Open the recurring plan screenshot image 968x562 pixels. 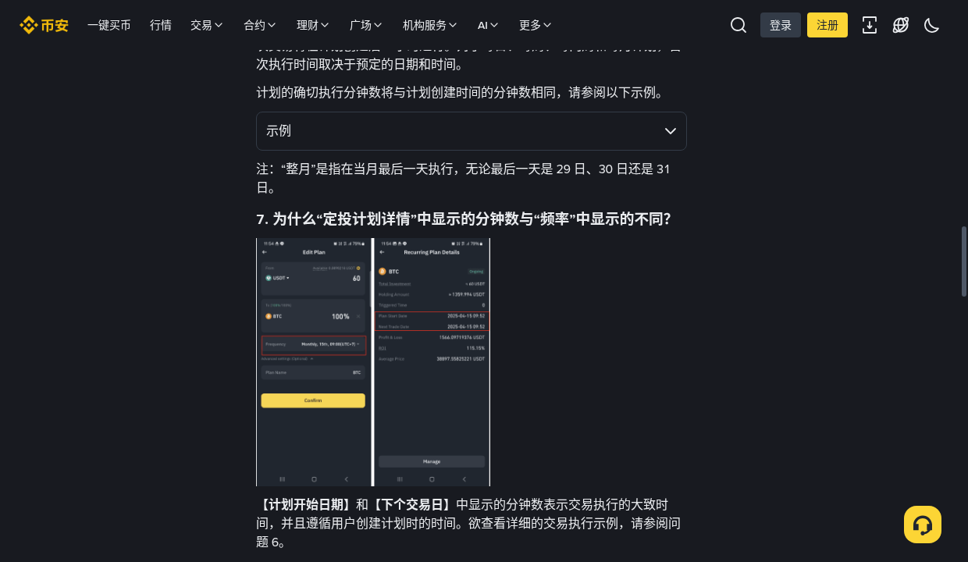pyautogui.click(x=373, y=362)
